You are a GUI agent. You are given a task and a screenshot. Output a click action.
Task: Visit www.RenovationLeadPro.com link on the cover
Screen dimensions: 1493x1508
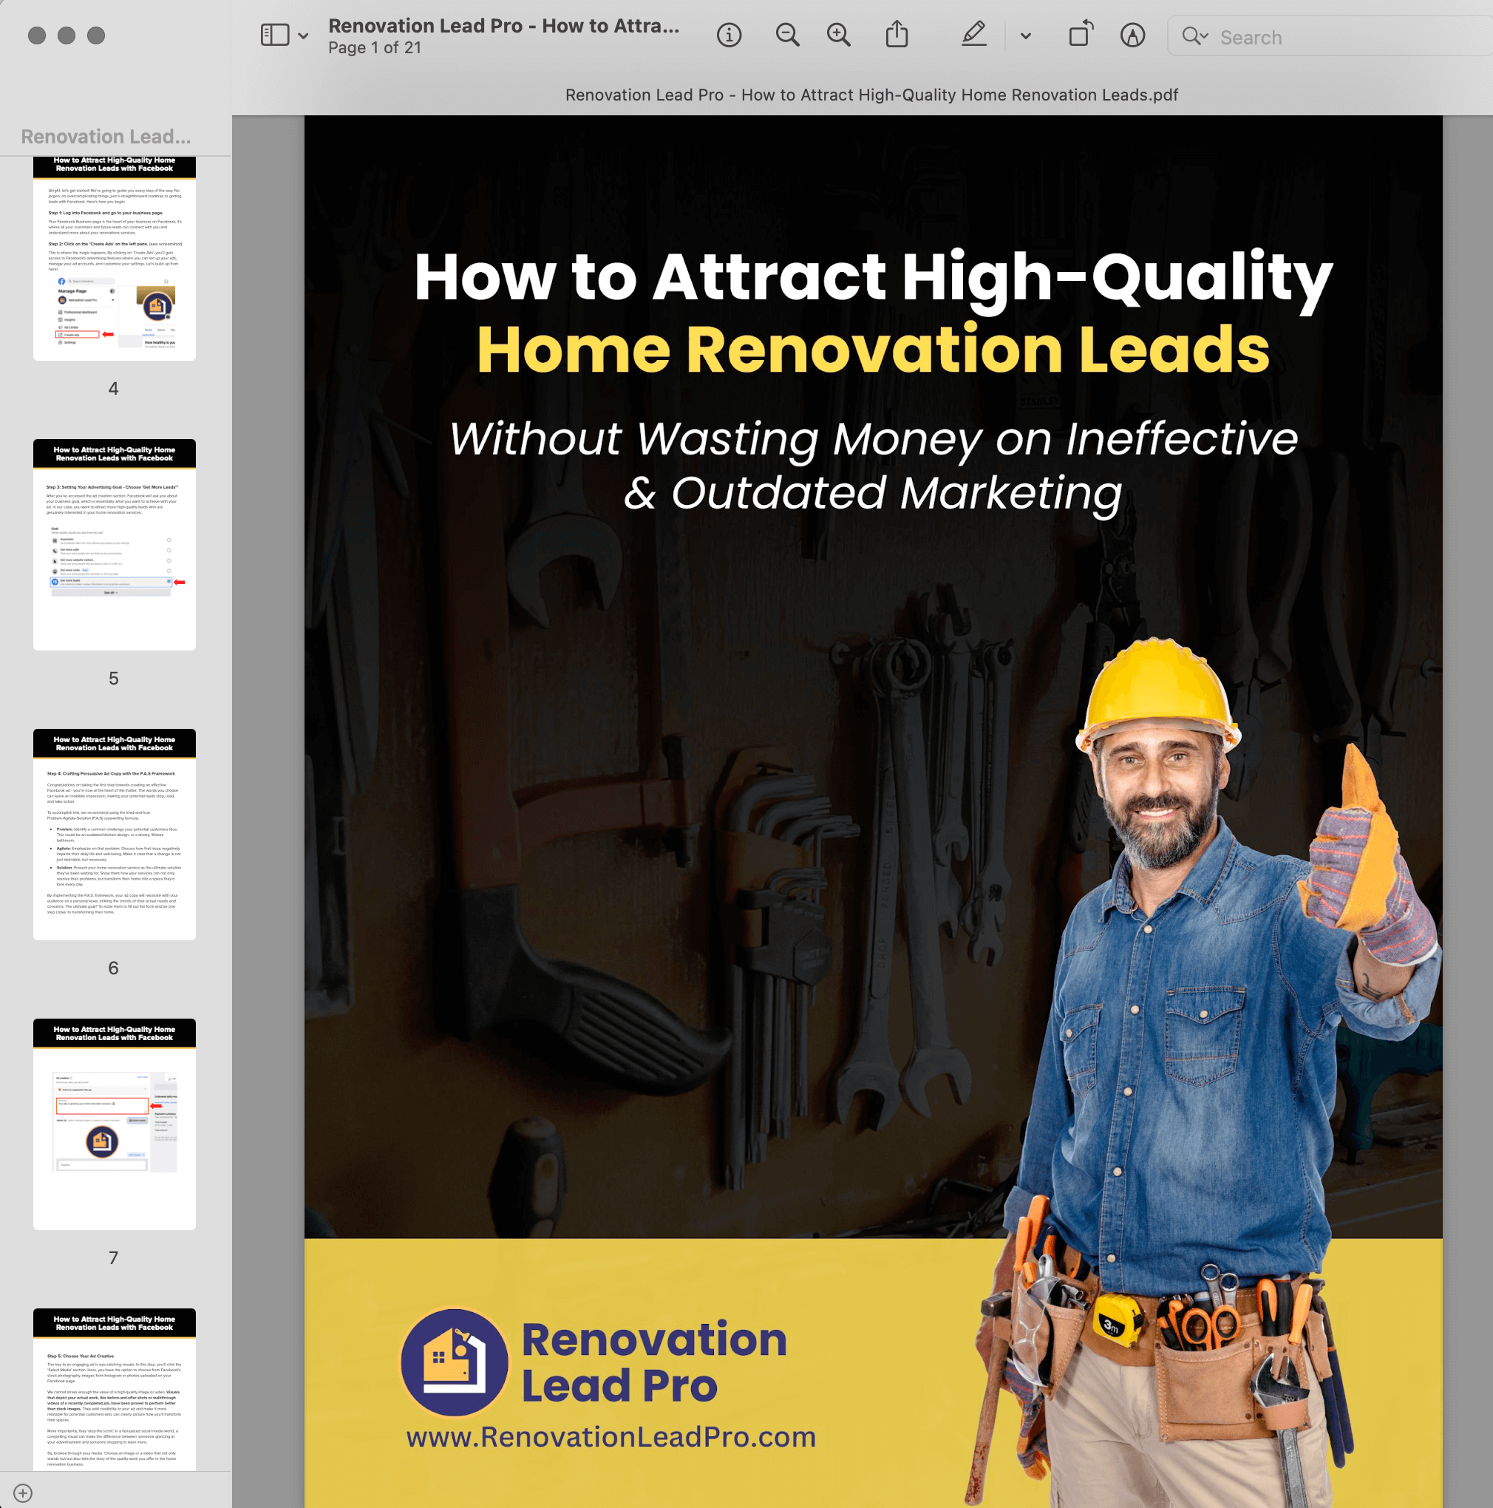tap(610, 1436)
